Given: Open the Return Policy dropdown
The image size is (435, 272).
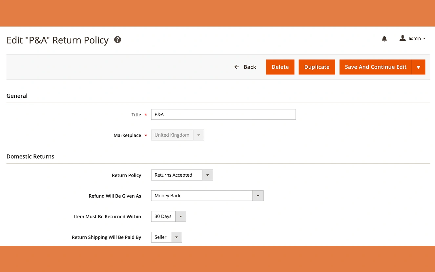Looking at the screenshot, I should click(182, 175).
